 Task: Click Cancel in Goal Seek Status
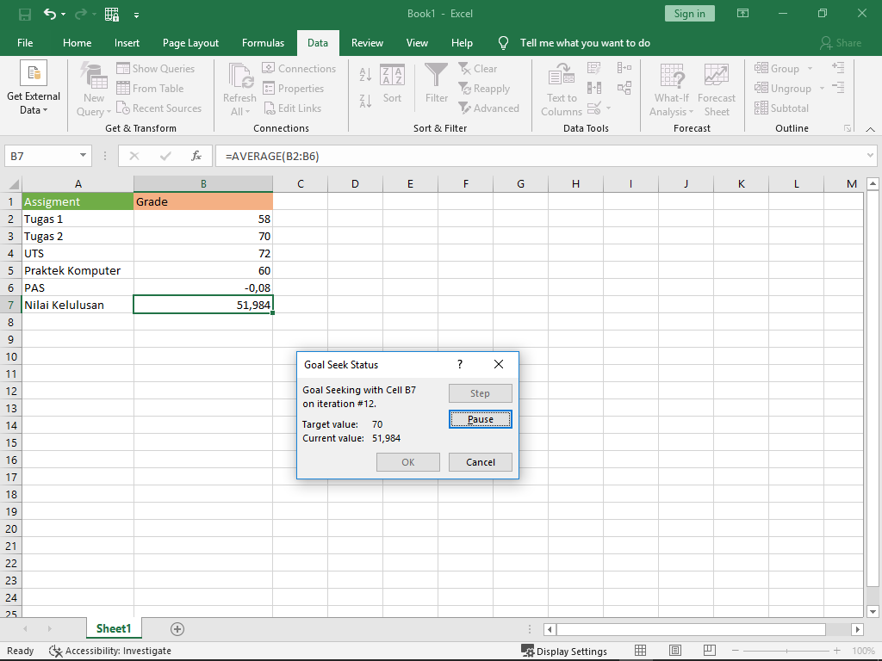pyautogui.click(x=481, y=462)
